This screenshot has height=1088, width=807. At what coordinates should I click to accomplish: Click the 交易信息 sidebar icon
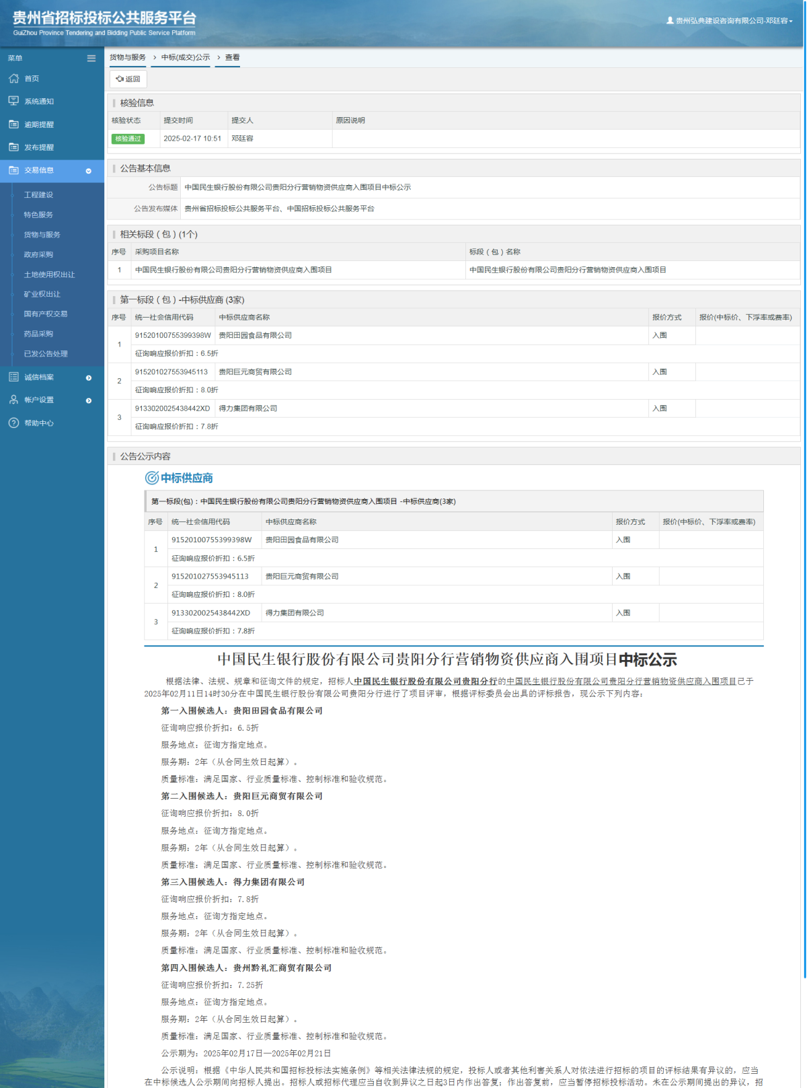[13, 170]
